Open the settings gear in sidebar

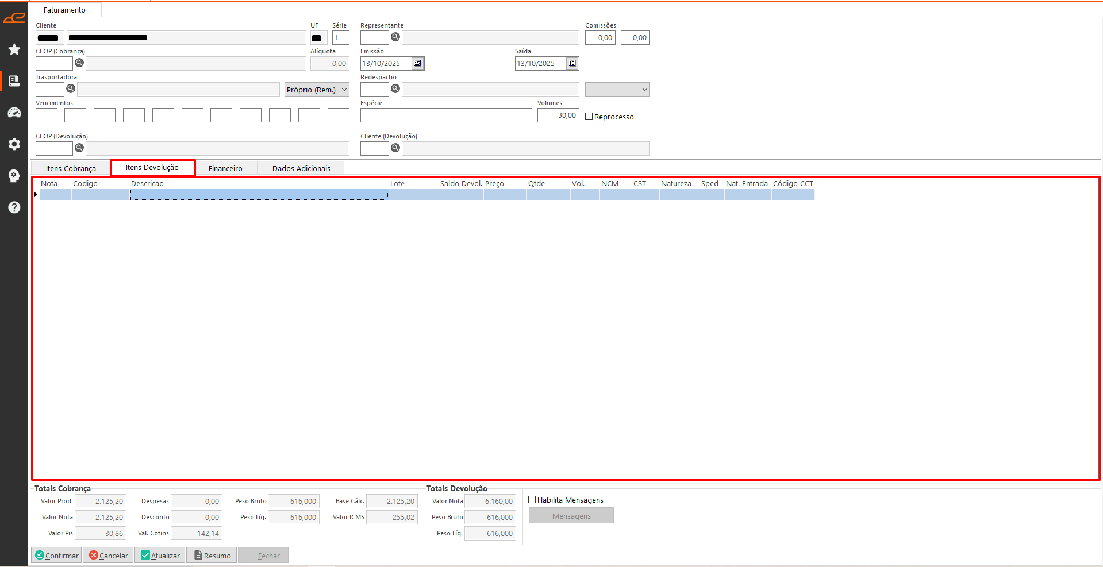pos(14,144)
